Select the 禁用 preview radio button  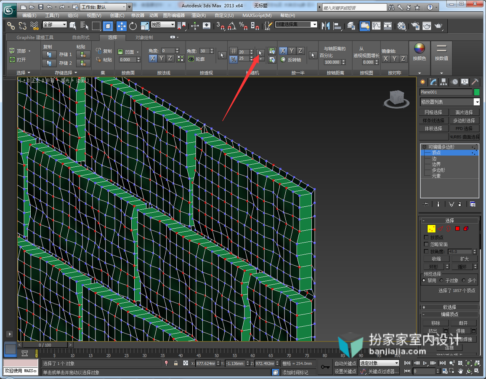(x=424, y=280)
